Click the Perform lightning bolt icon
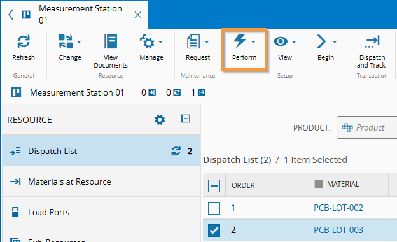Viewport: 397px width, 242px height. (x=239, y=41)
